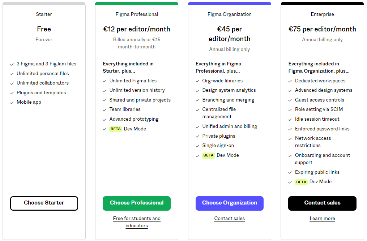The height and width of the screenshot is (241, 367).
Task: Click the Enterprise plan heading
Action: pyautogui.click(x=322, y=14)
